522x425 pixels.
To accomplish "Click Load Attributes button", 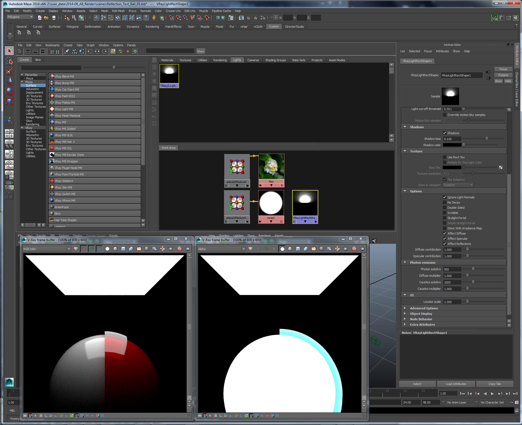I will click(x=456, y=384).
